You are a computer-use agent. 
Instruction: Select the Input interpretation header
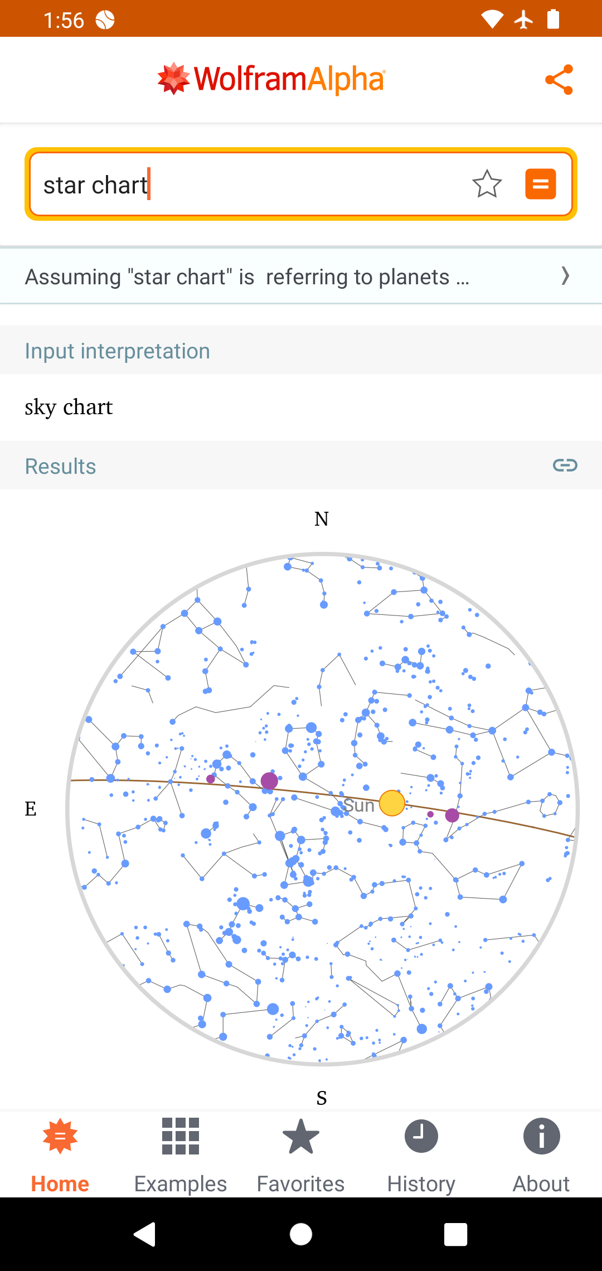117,351
